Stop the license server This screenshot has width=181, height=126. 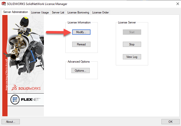[132, 44]
